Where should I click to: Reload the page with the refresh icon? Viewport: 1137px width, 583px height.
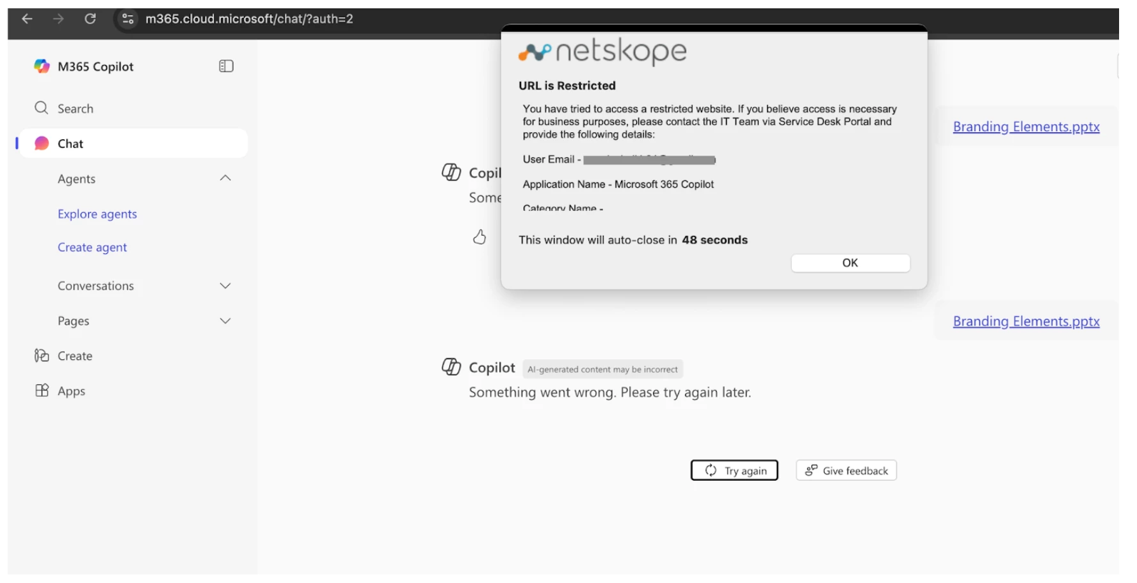click(90, 19)
